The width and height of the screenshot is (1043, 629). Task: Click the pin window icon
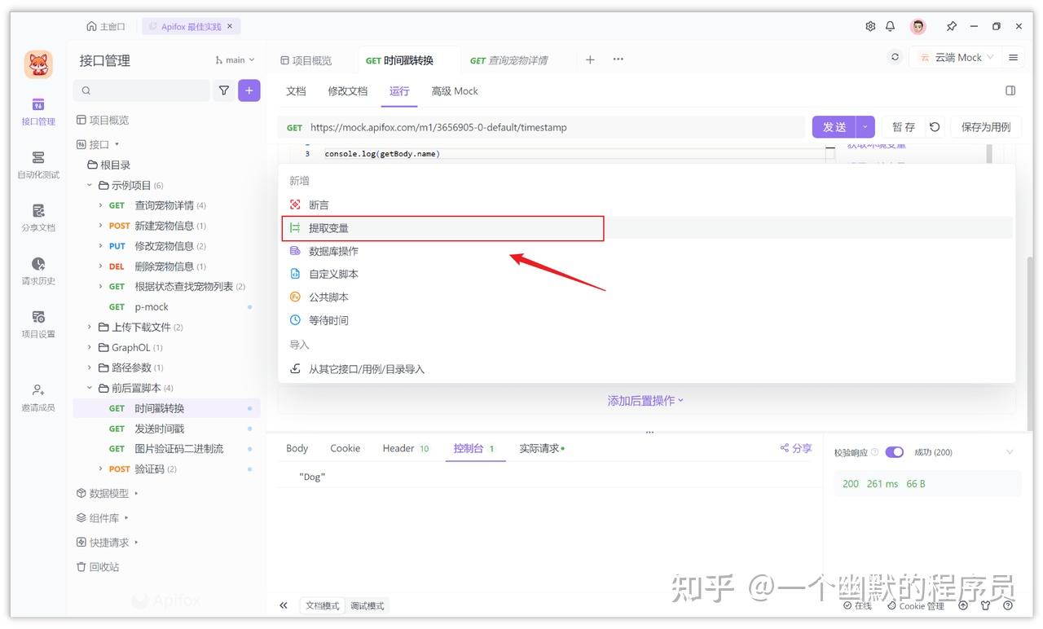tap(951, 27)
